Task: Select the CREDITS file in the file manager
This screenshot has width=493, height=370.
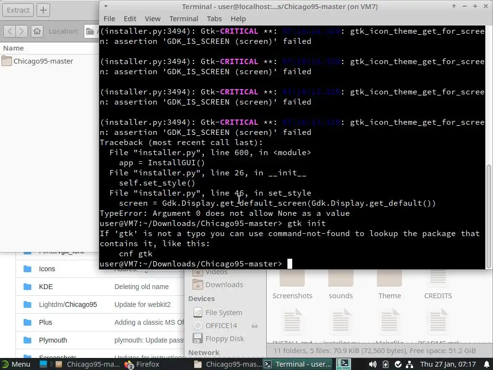Action: (438, 285)
